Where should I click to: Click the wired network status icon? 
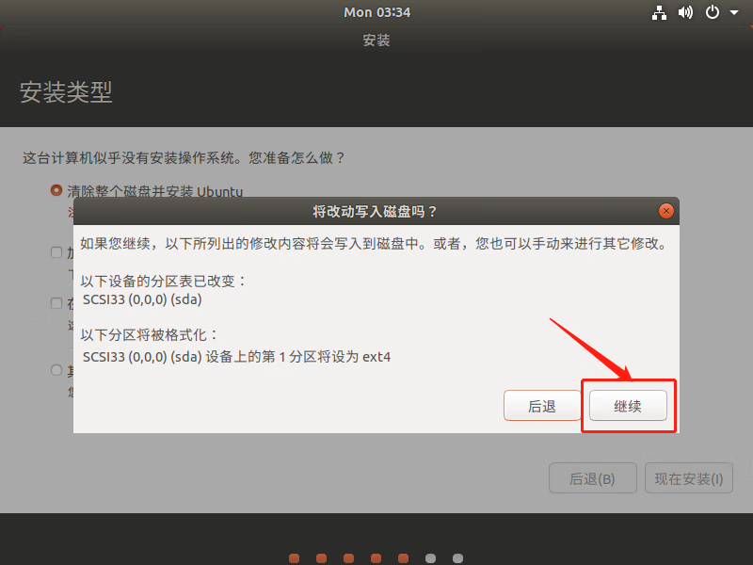658,12
